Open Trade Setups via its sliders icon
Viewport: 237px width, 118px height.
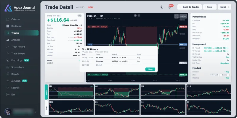pos(8,54)
